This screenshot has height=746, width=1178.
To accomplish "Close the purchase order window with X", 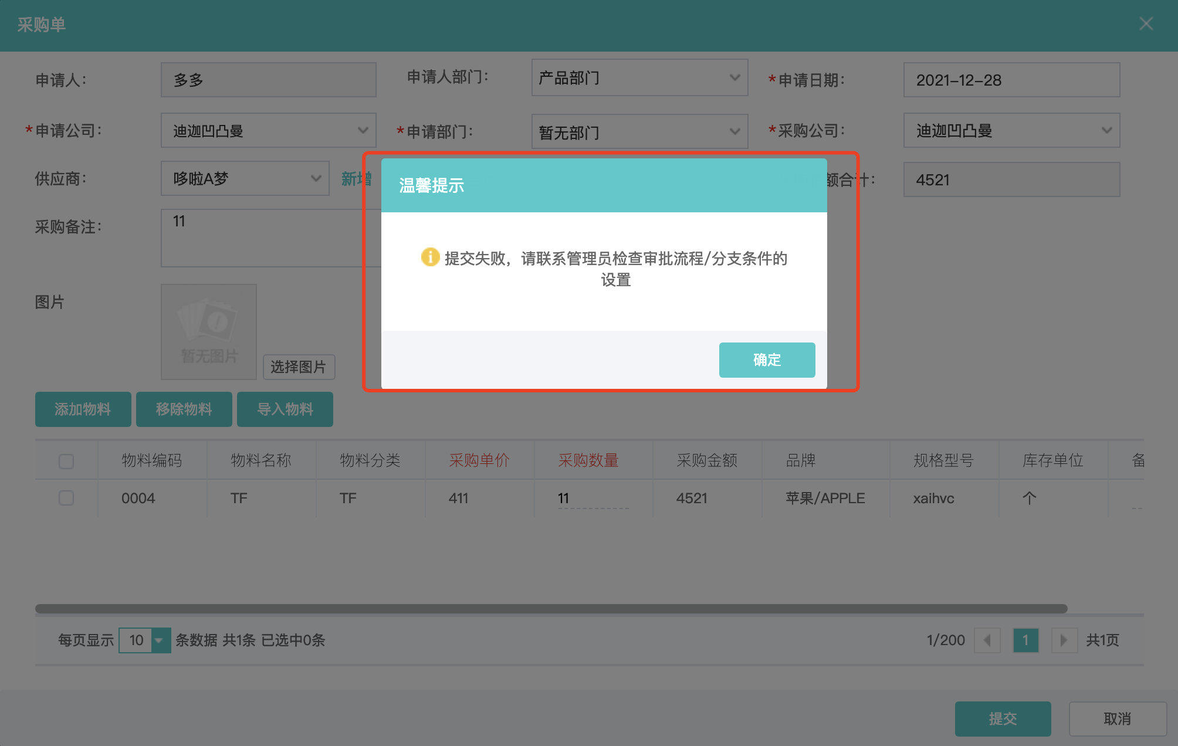I will 1146,24.
